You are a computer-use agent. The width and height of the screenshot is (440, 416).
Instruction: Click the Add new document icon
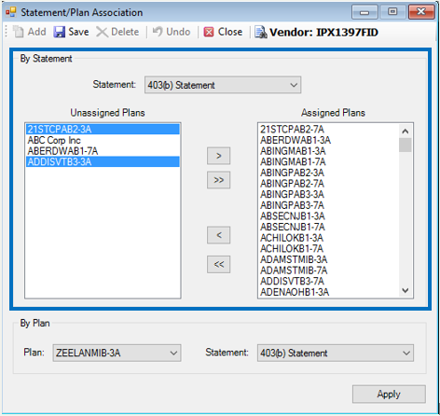click(18, 32)
